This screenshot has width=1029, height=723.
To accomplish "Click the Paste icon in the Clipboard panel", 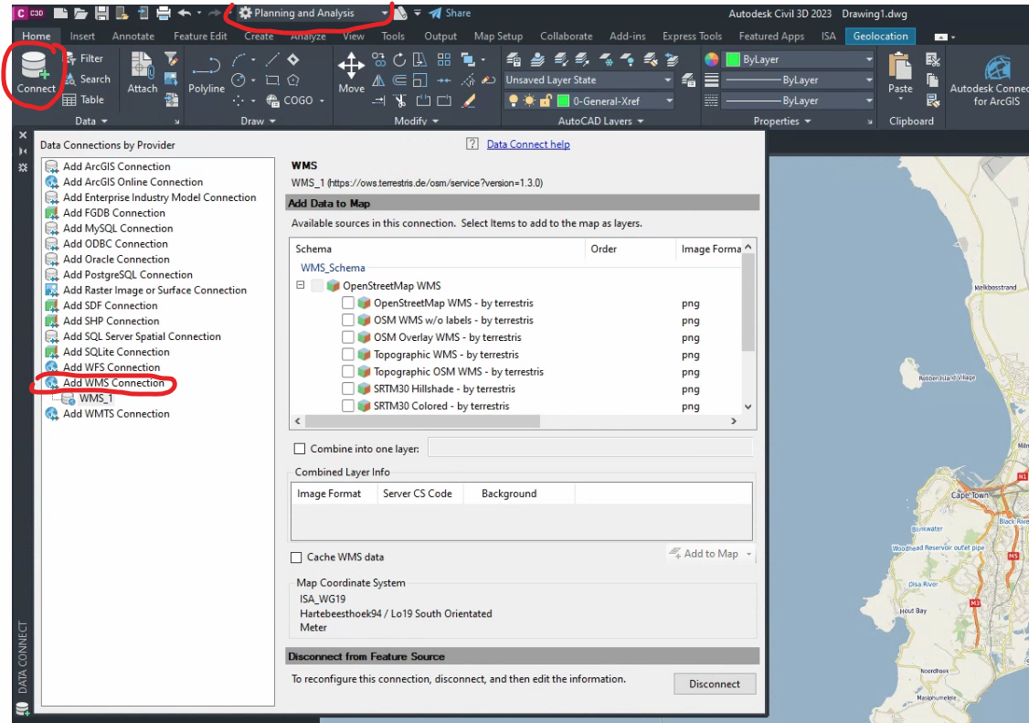I will point(900,69).
